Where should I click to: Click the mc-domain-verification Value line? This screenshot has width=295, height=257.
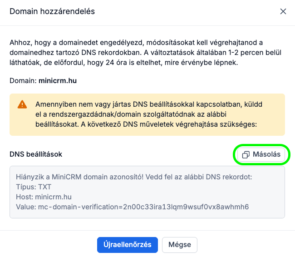pyautogui.click(x=132, y=207)
